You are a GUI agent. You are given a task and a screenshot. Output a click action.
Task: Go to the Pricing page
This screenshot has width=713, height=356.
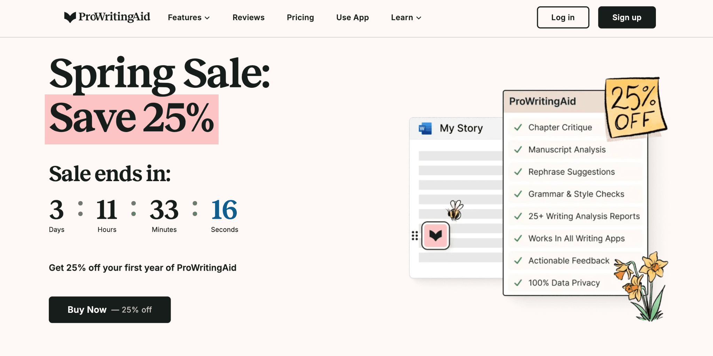point(300,17)
